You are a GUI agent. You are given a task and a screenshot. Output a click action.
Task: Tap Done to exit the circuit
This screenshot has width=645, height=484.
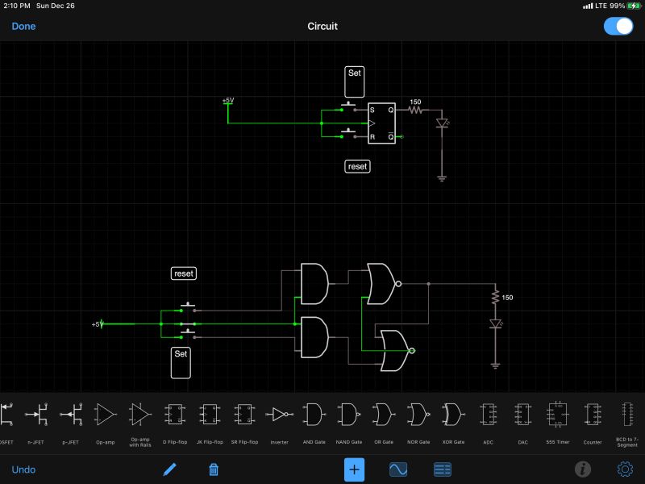tap(23, 26)
